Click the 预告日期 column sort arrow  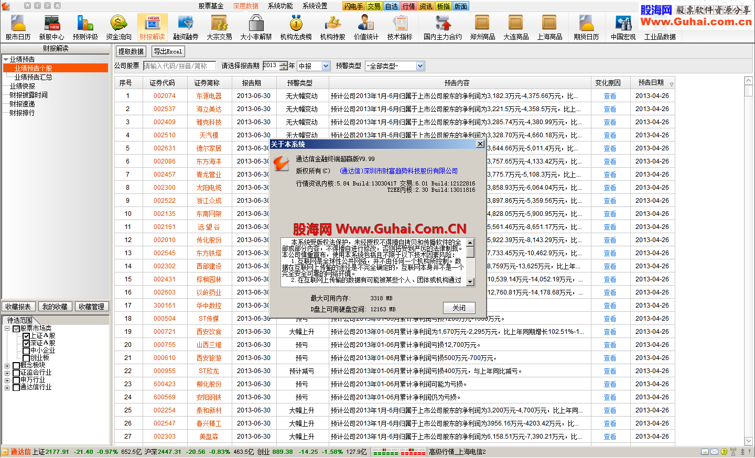672,84
